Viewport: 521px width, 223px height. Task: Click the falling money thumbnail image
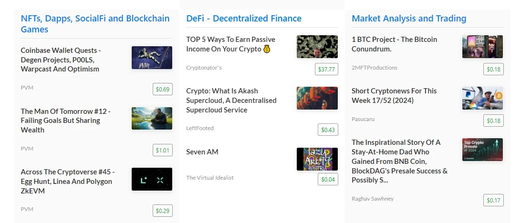point(317,47)
